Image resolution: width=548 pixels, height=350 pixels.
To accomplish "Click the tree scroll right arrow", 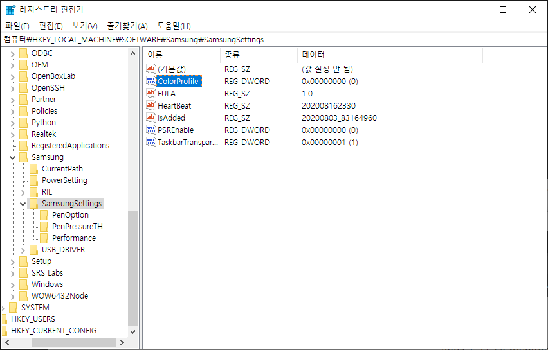I will (x=122, y=343).
